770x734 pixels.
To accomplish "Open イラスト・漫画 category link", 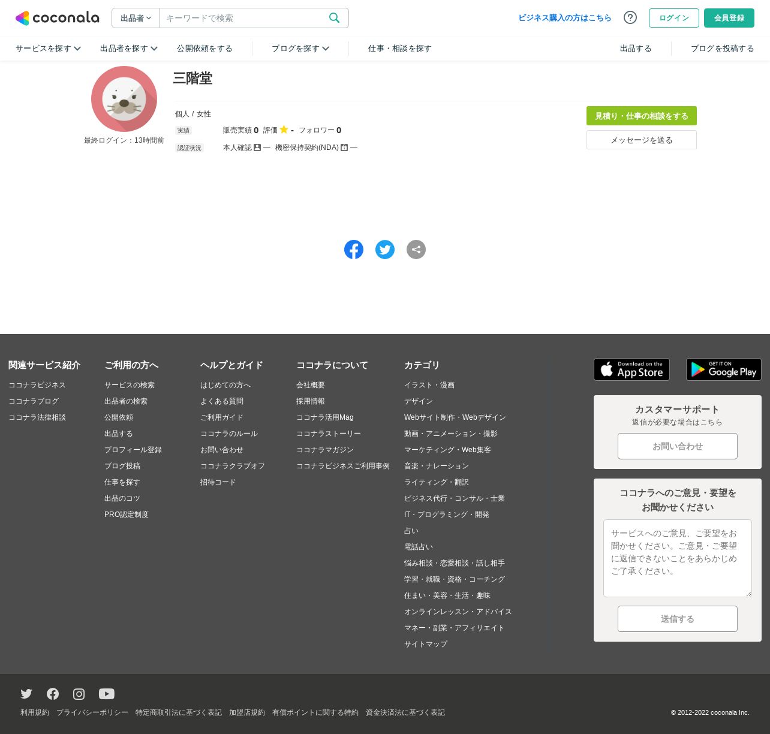I will point(429,385).
